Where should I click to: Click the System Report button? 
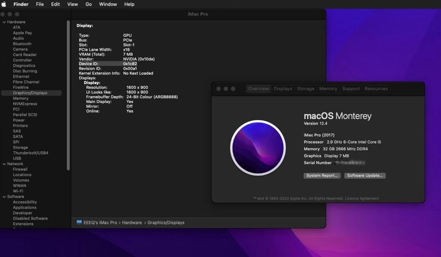click(x=322, y=176)
